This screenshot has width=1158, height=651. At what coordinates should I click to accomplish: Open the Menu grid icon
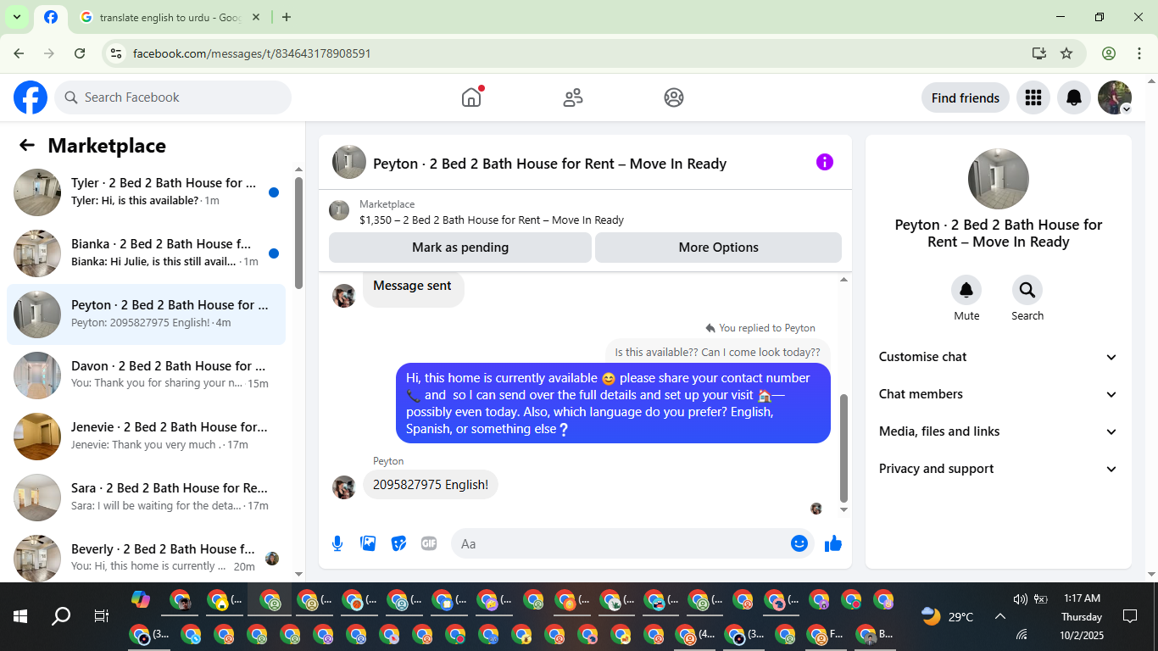click(1033, 97)
